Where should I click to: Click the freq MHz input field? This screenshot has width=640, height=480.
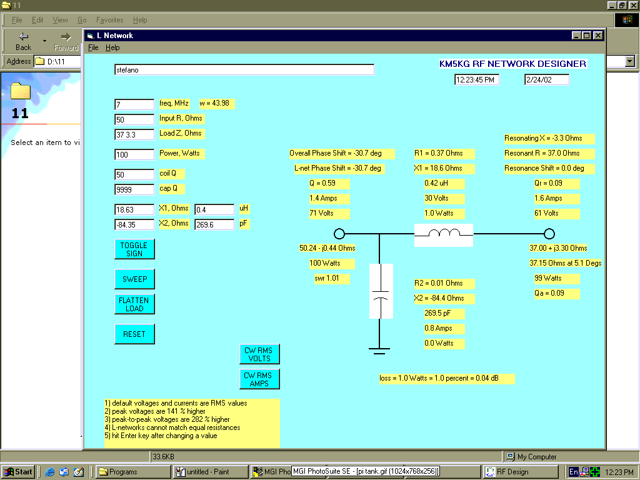click(x=134, y=104)
